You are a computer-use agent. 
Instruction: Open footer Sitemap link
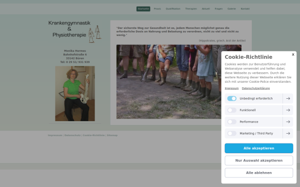click(x=112, y=135)
